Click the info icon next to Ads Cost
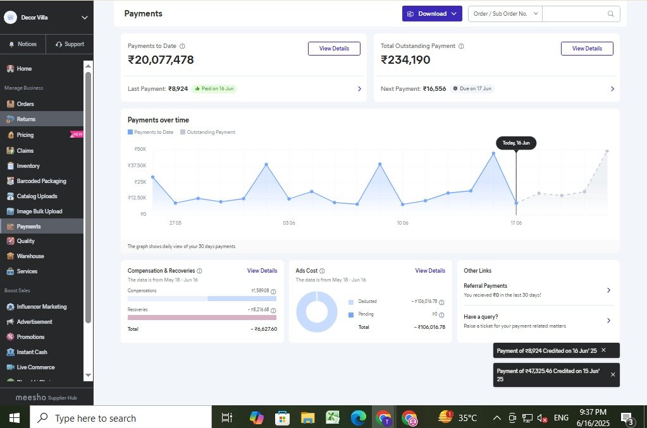The image size is (647, 428). pos(322,271)
